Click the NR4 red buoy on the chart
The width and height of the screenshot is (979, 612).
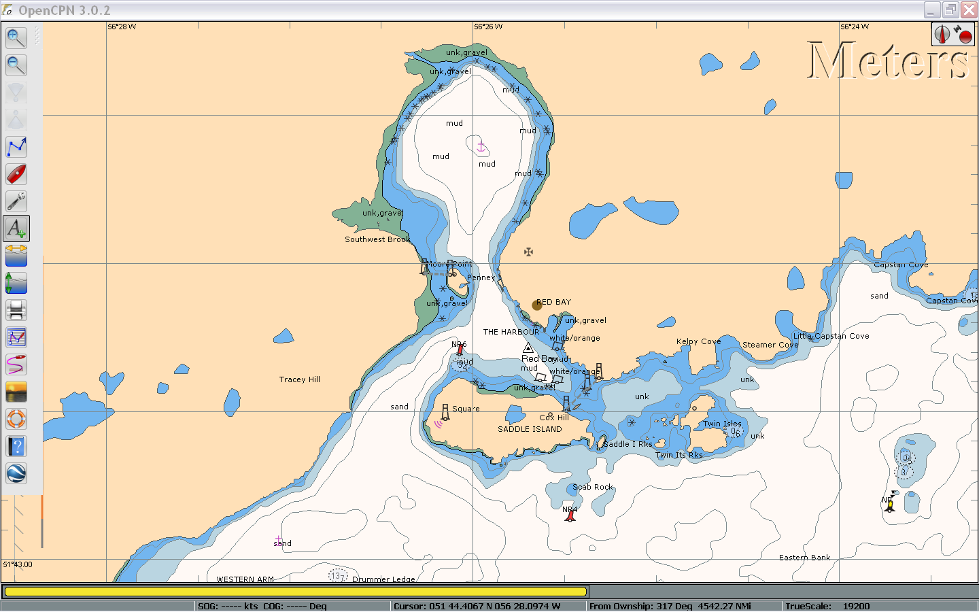tap(570, 516)
